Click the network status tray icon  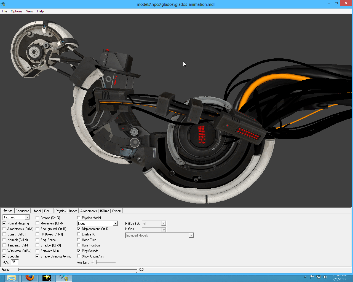tap(319, 277)
